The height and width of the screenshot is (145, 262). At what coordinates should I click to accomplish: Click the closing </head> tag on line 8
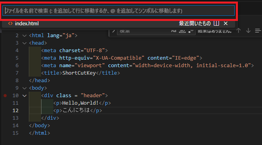pyautogui.click(x=40, y=81)
